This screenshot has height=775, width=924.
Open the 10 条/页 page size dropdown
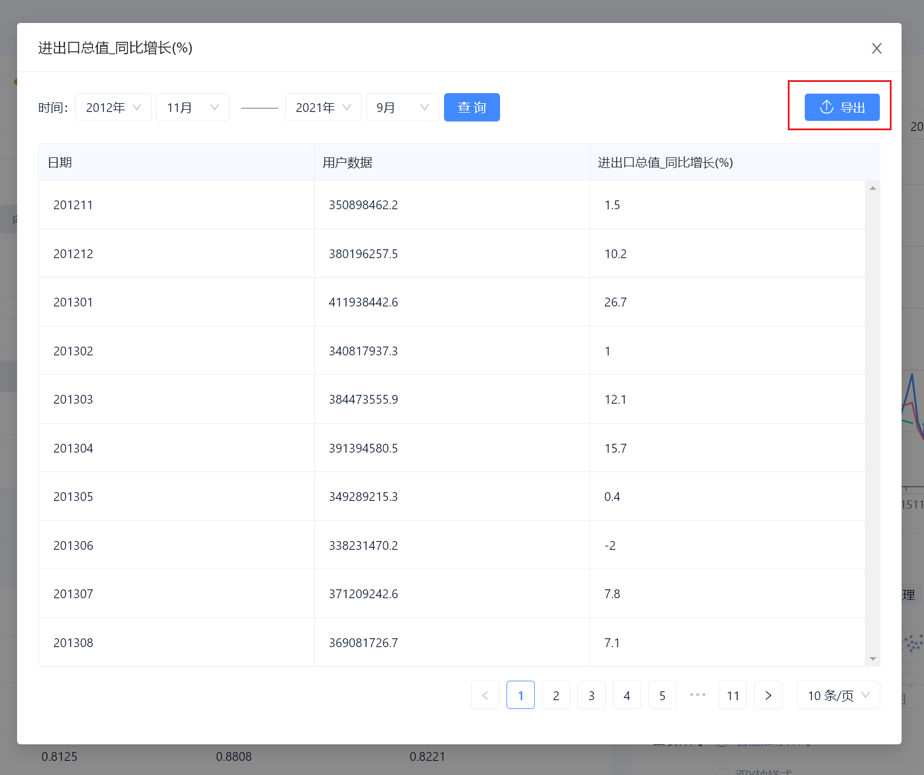click(838, 695)
